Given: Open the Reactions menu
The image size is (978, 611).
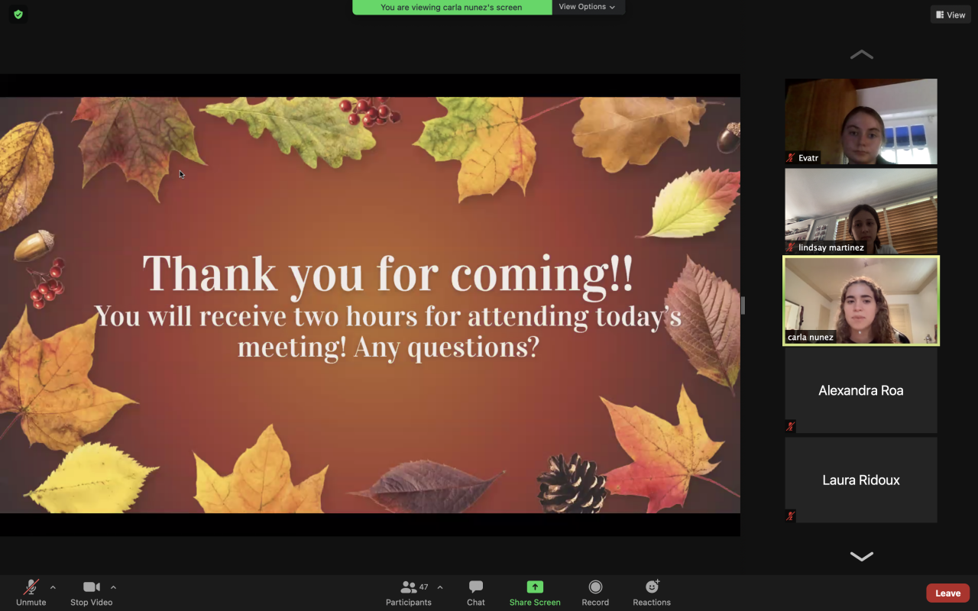Looking at the screenshot, I should (652, 593).
